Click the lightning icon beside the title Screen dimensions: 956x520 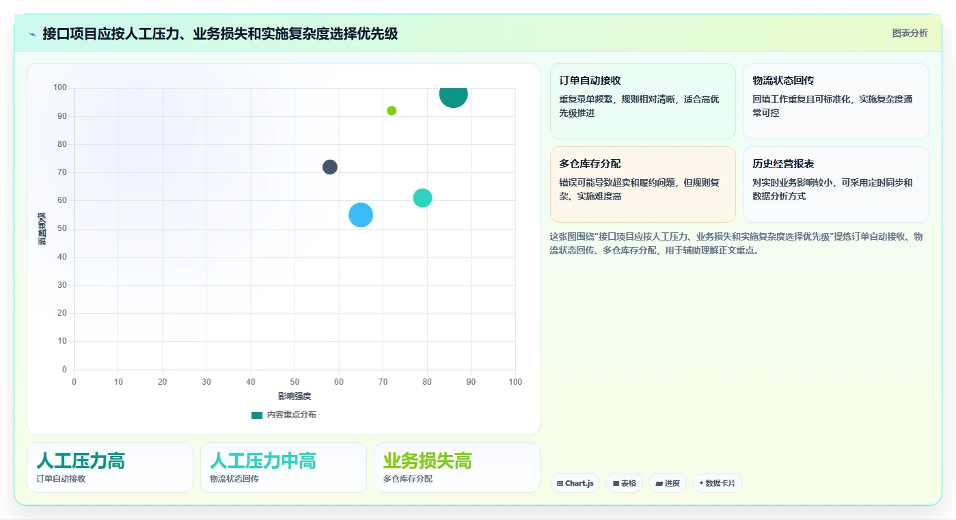pyautogui.click(x=32, y=34)
